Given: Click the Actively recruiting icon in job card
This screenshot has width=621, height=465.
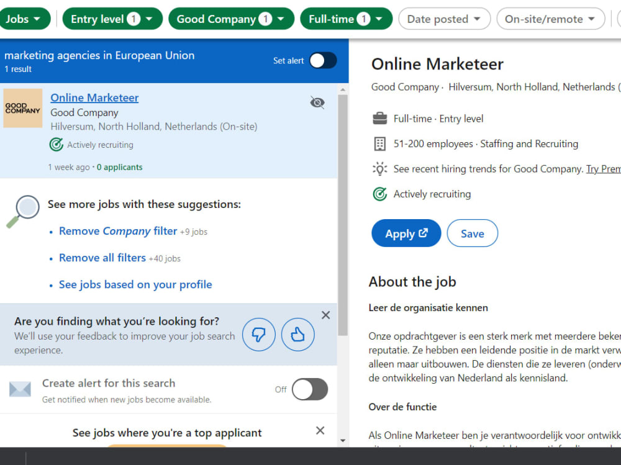Looking at the screenshot, I should 57,145.
